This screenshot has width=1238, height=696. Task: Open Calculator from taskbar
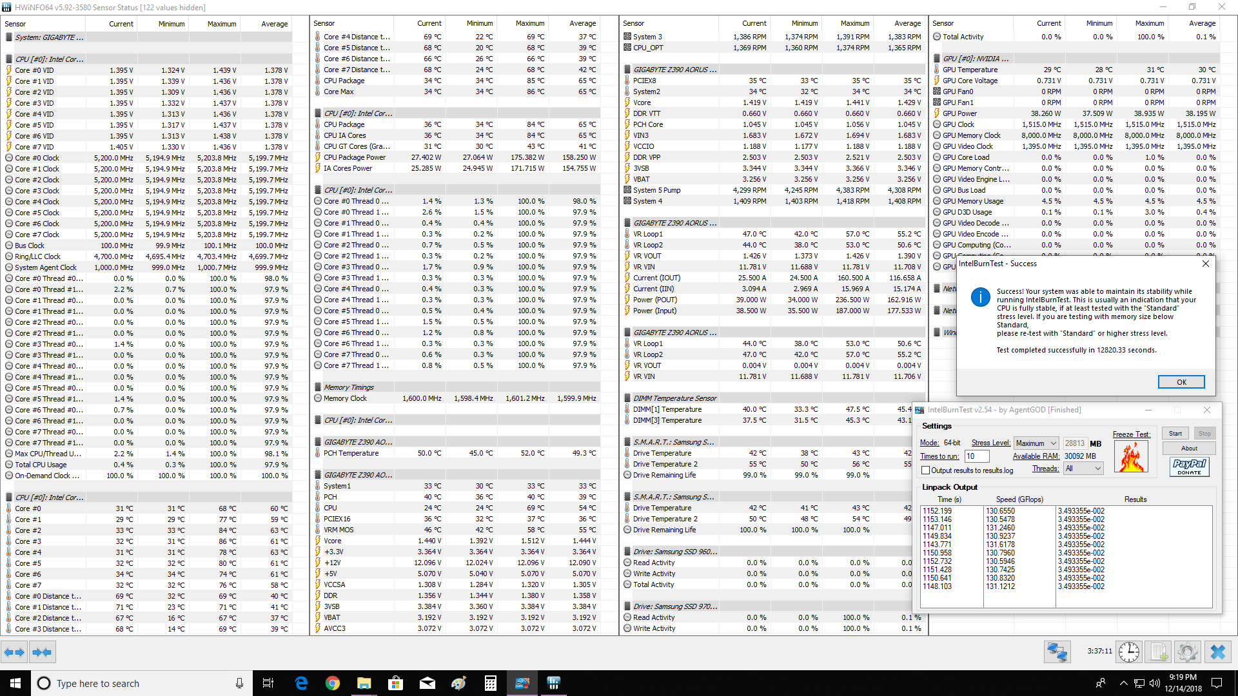pos(491,683)
